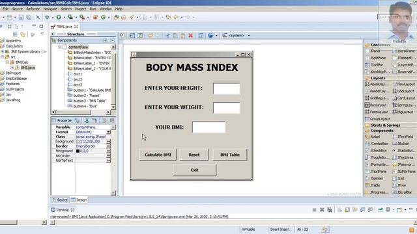Select JToolBar in the palette
The height and width of the screenshot is (234, 417).
(374, 65)
